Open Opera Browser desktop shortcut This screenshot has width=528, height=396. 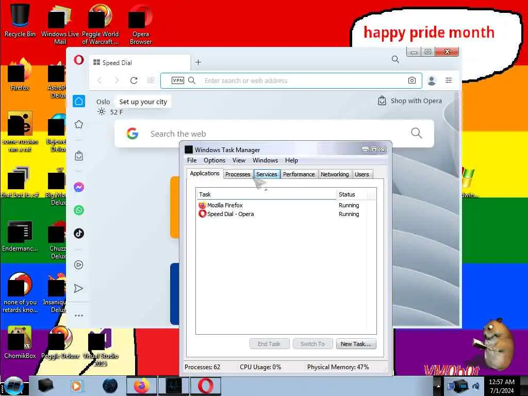(140, 24)
